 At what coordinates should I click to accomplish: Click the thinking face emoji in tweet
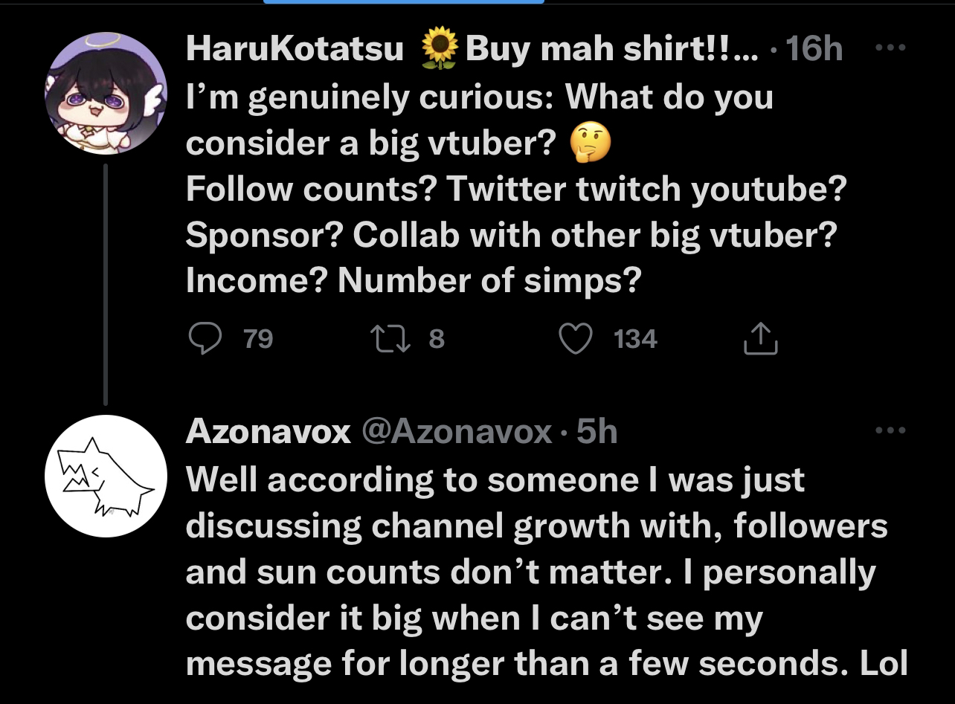[589, 143]
